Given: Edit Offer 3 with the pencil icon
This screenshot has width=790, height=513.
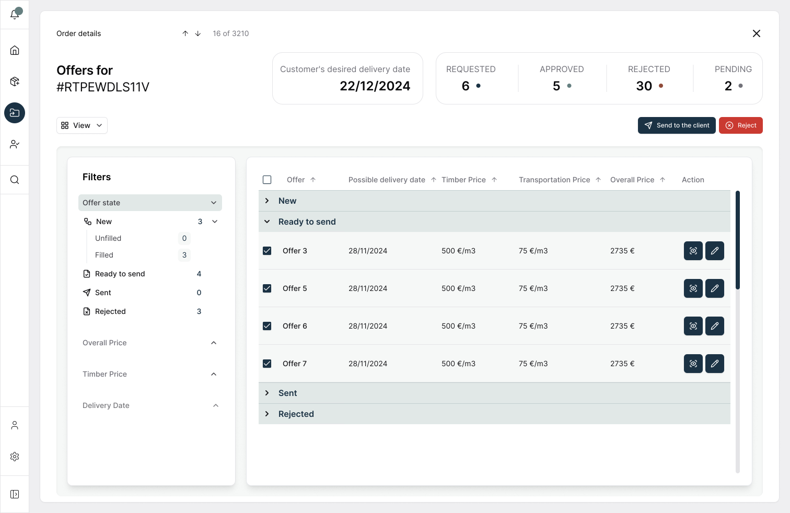Looking at the screenshot, I should (715, 251).
